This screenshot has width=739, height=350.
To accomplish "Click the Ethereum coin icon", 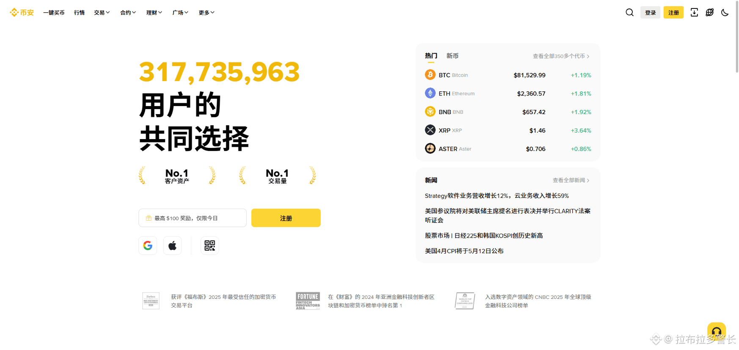I will click(x=430, y=93).
